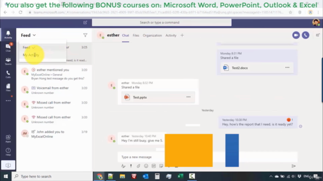The width and height of the screenshot is (323, 181).
Task: Open Voicemail from esther notification
Action: click(55, 90)
